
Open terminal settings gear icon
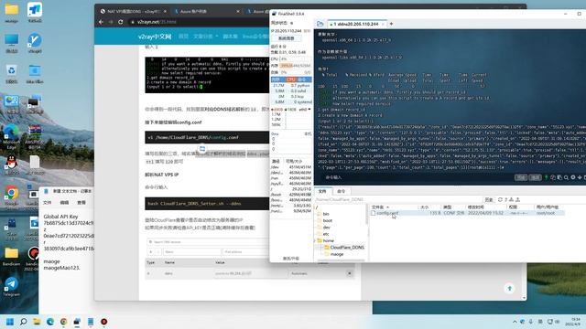[x=573, y=177]
